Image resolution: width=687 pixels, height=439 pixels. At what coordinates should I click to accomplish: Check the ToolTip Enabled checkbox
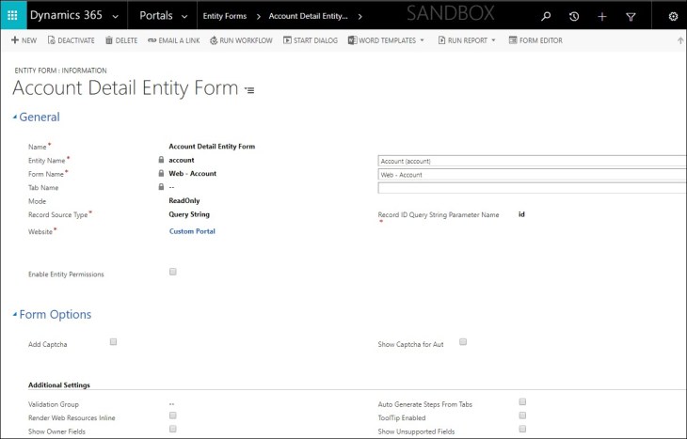click(522, 415)
